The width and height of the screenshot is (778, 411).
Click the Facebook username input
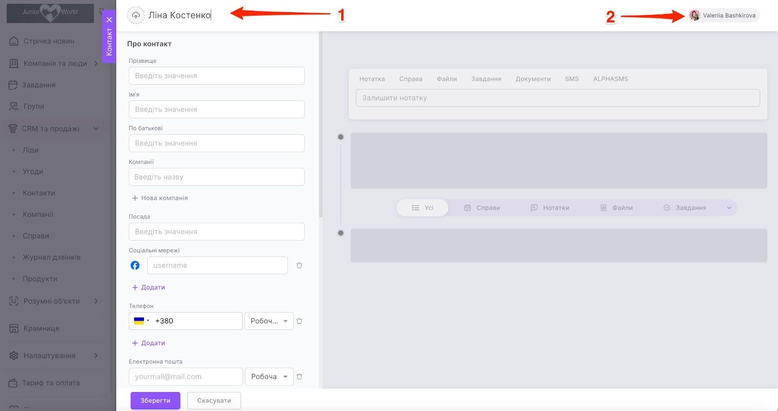pos(217,266)
